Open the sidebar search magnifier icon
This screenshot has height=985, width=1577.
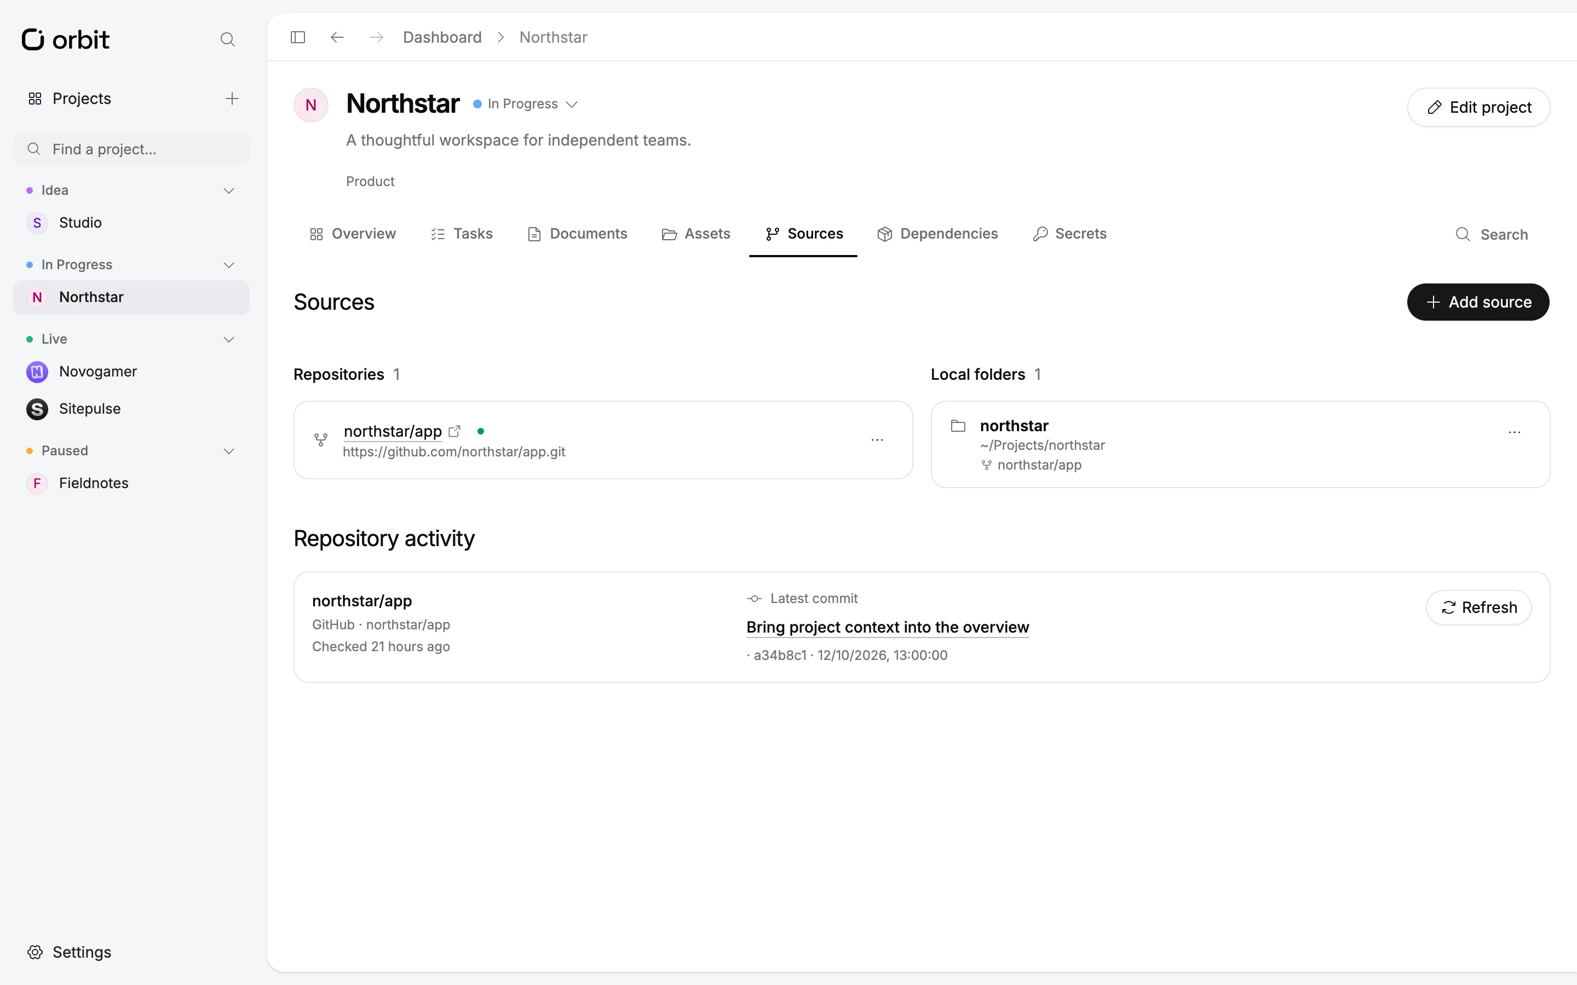227,39
